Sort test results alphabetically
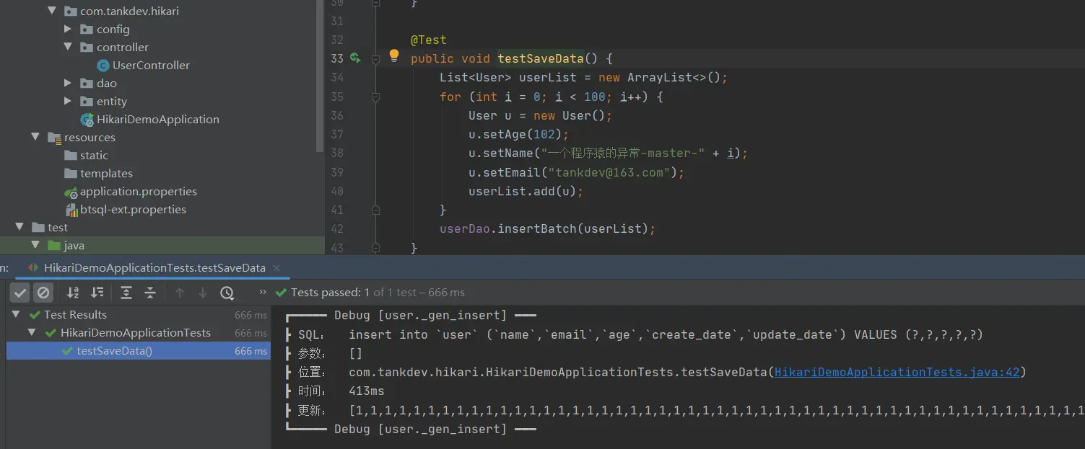 coord(73,293)
